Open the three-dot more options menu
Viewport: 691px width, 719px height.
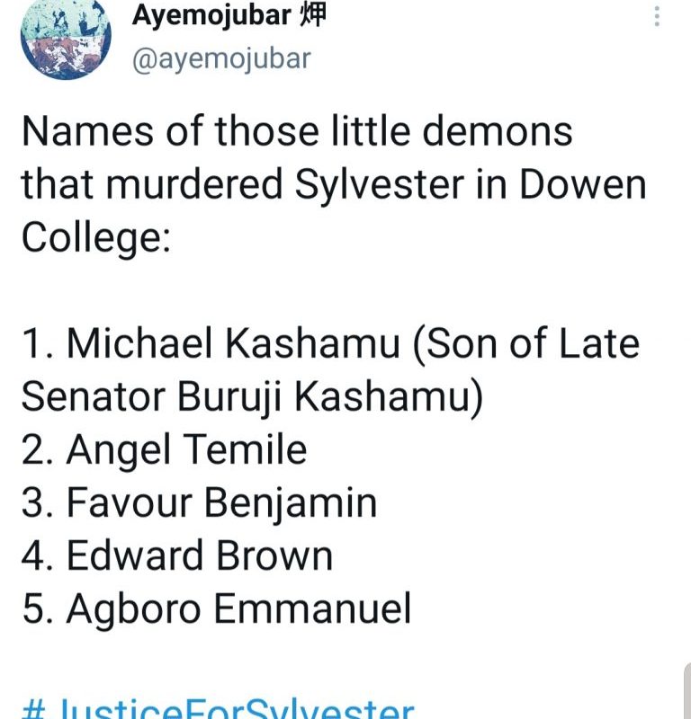(658, 18)
